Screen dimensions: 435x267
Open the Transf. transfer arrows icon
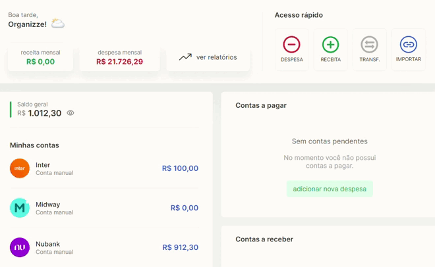tap(369, 45)
